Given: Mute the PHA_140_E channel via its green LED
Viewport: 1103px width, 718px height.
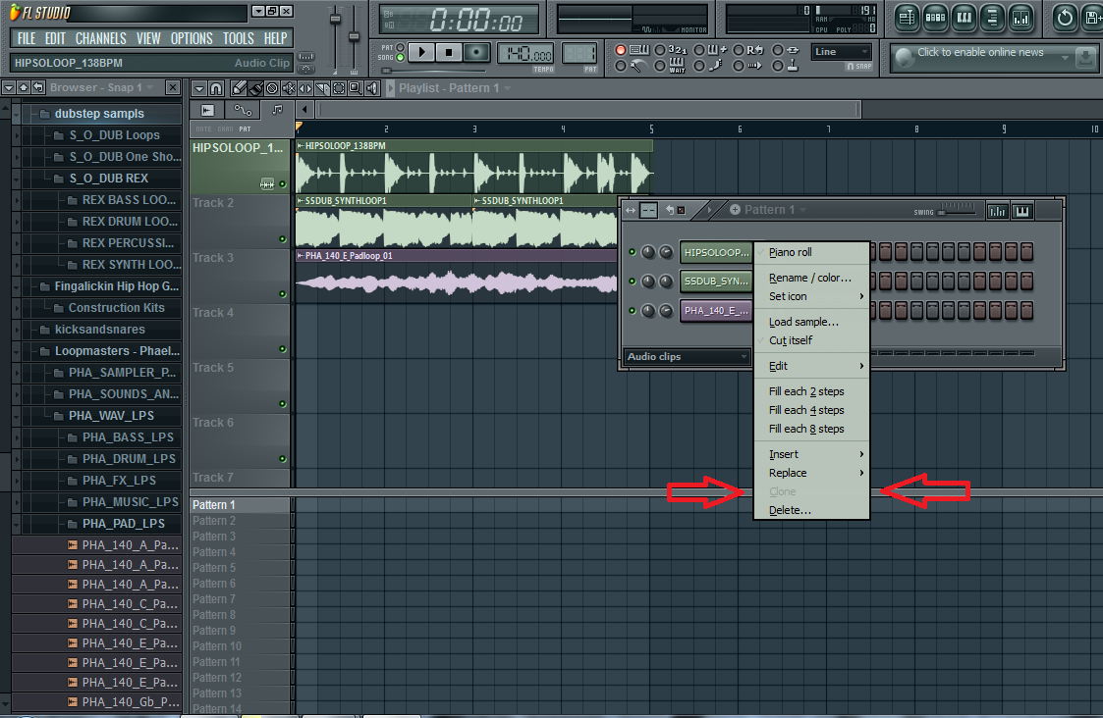Looking at the screenshot, I should 632,310.
